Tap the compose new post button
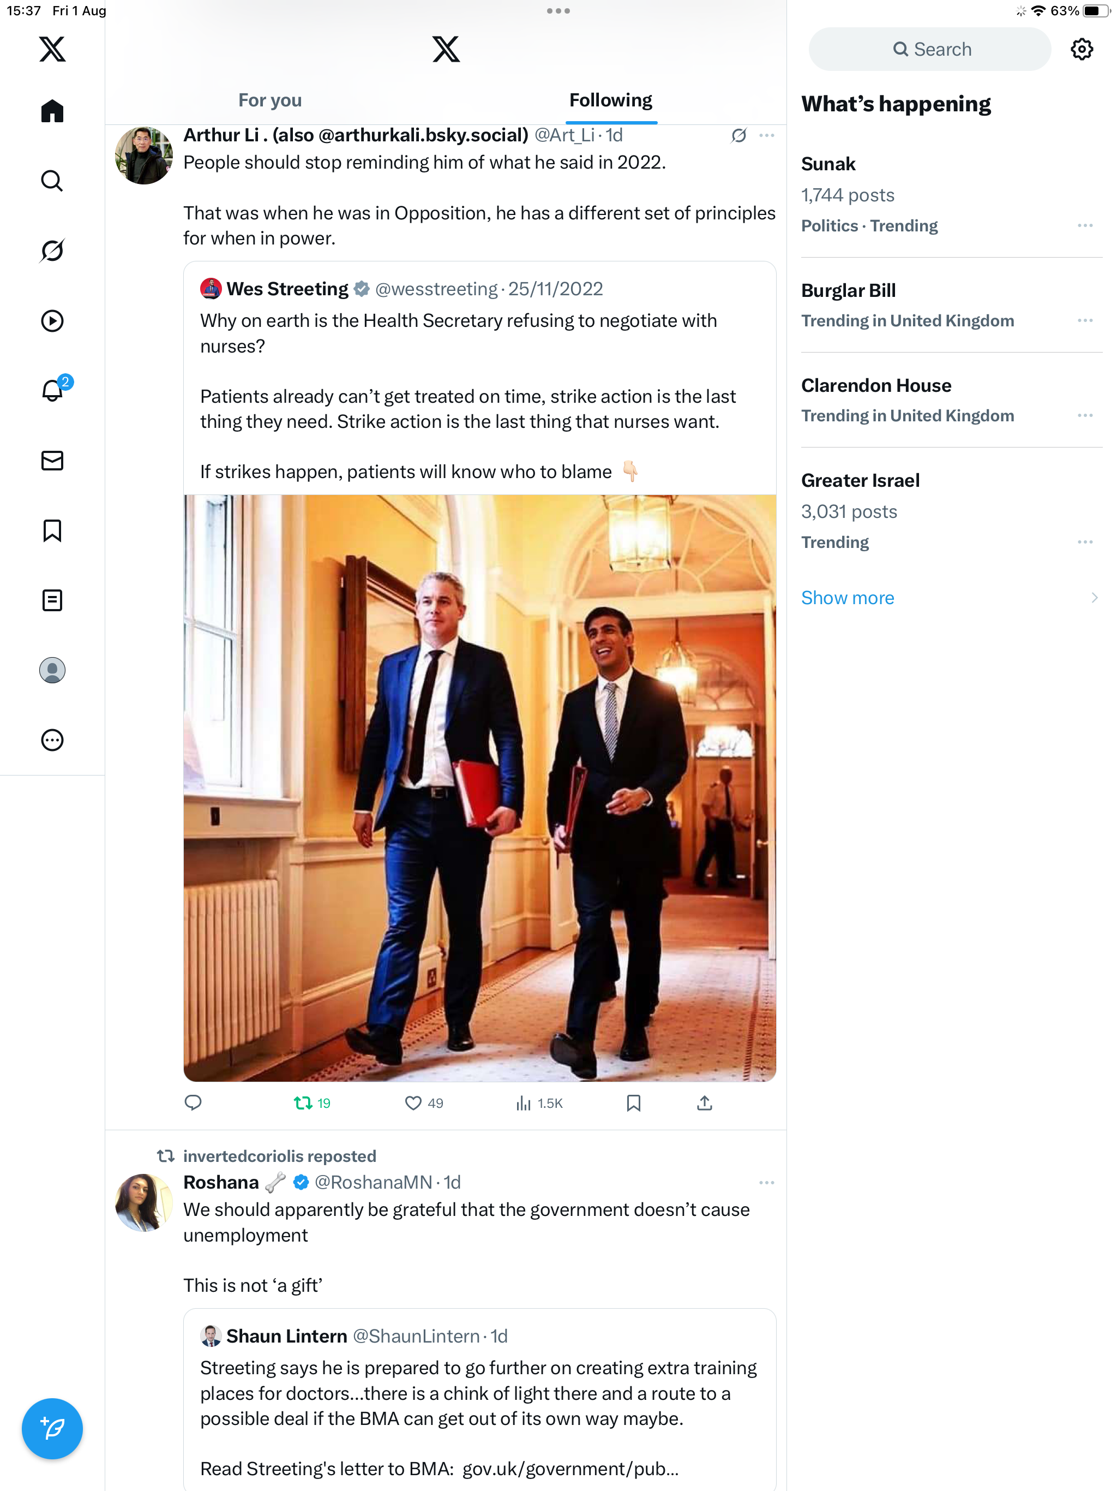The image size is (1117, 1491). pyautogui.click(x=52, y=1428)
